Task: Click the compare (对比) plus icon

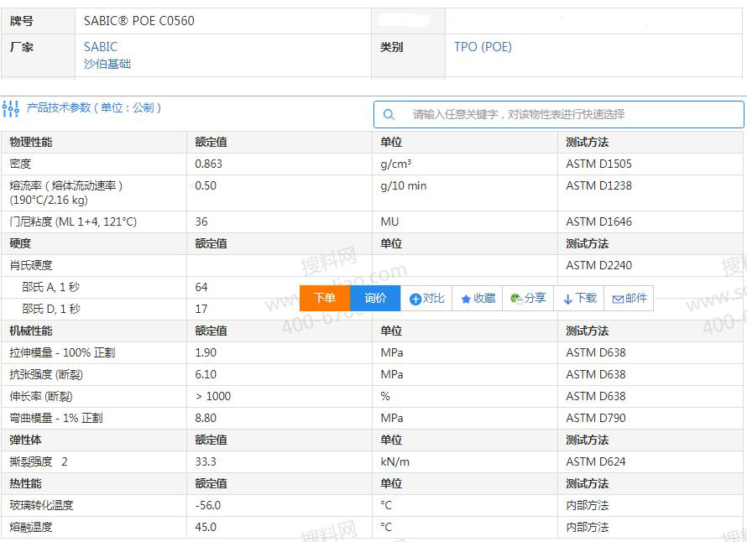Action: 415,299
